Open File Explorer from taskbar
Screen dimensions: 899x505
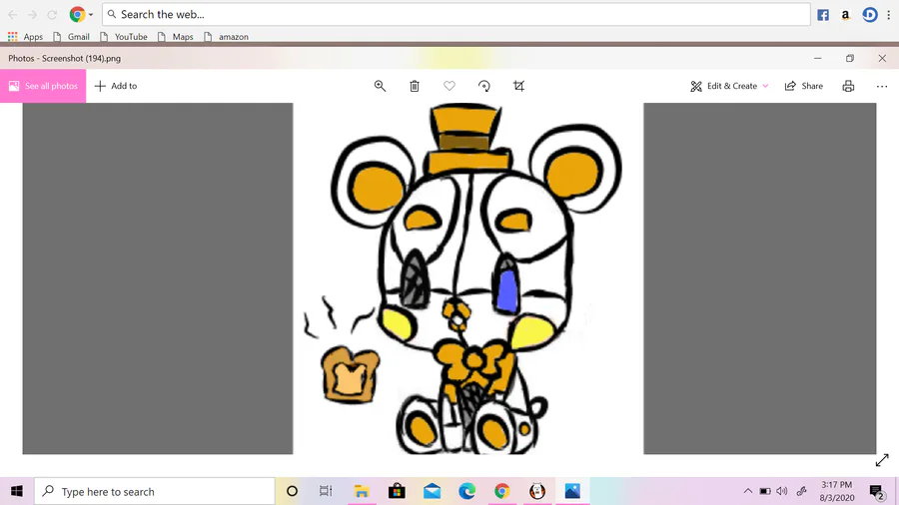click(362, 491)
